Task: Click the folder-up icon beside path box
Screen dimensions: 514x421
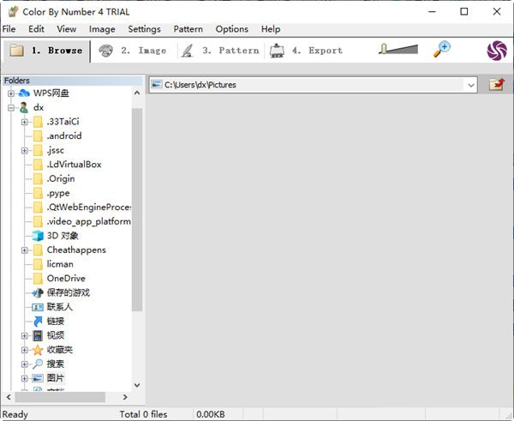Action: point(496,84)
